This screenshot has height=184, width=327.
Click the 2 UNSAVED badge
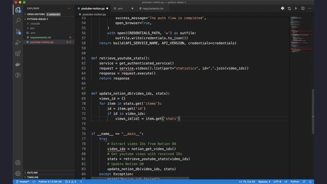(53, 14)
